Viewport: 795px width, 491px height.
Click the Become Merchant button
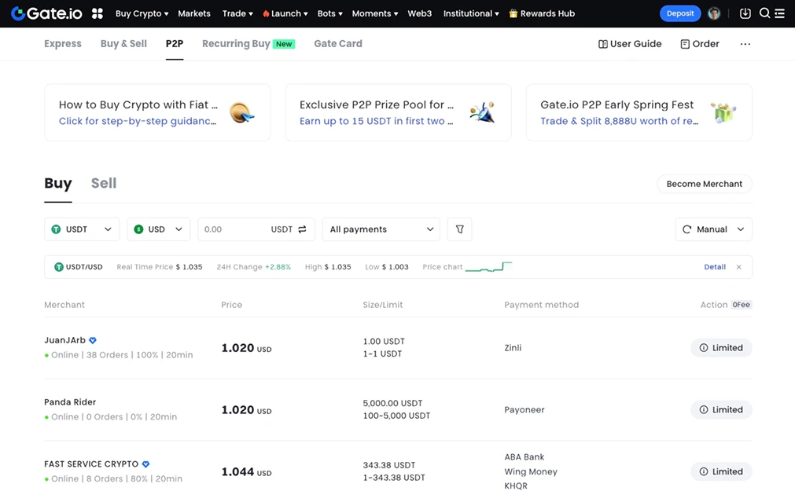tap(704, 183)
